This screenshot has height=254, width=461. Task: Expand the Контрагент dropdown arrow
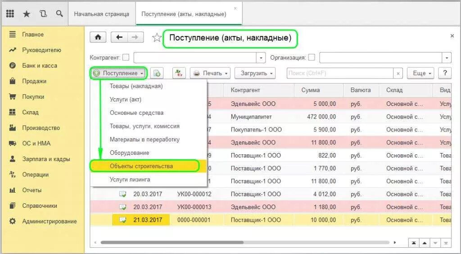(261, 58)
